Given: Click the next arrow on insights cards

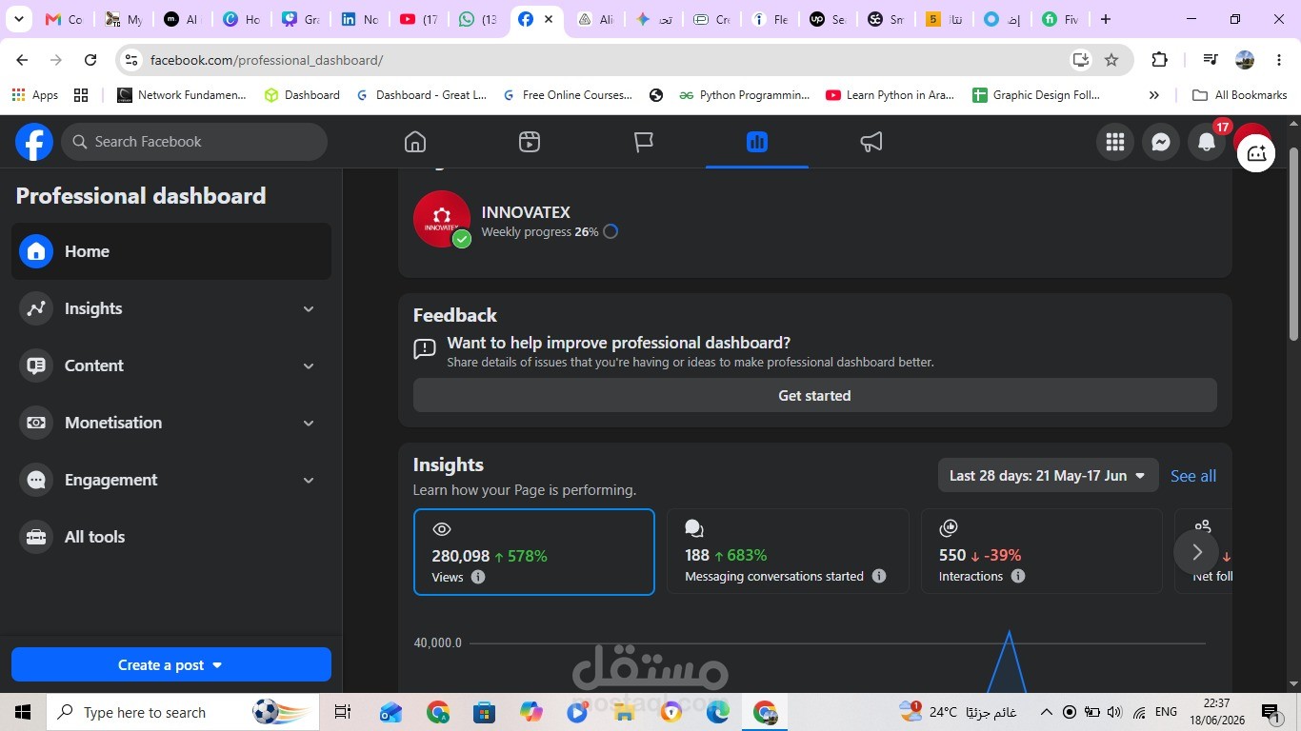Looking at the screenshot, I should click(1196, 552).
